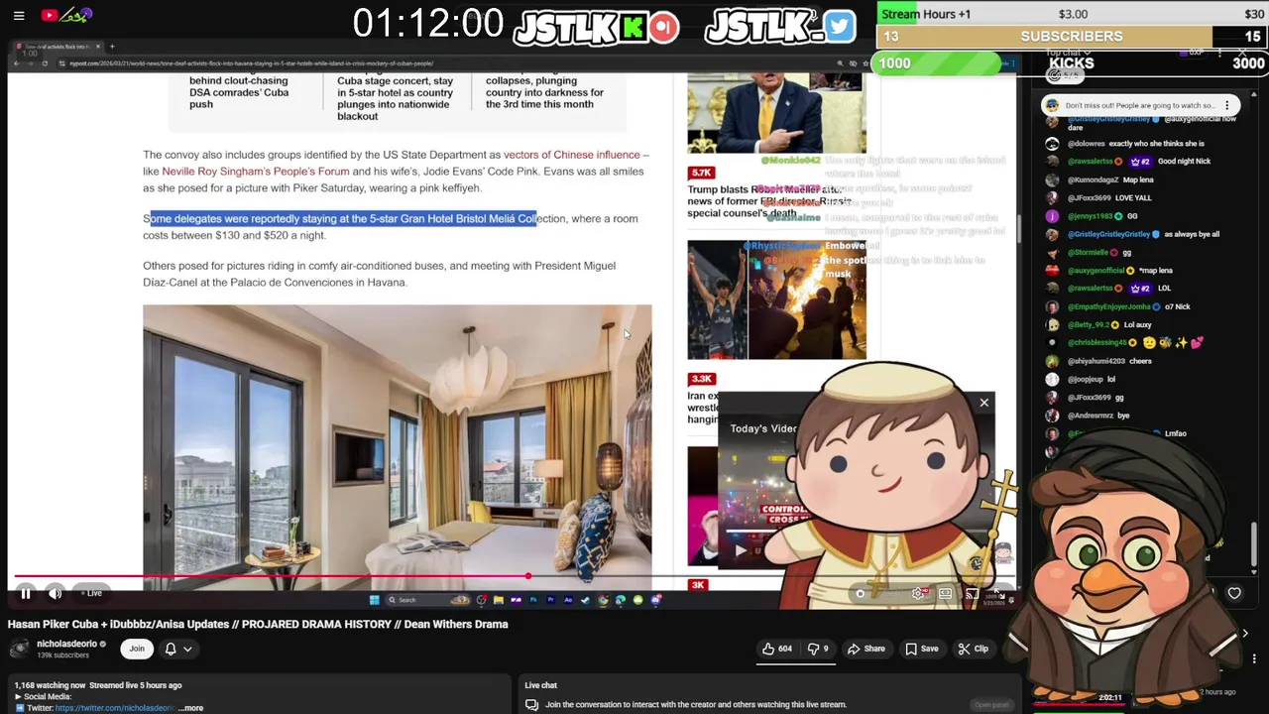
Task: Click the Trump sidebar article thumbnail
Action: coord(776,112)
